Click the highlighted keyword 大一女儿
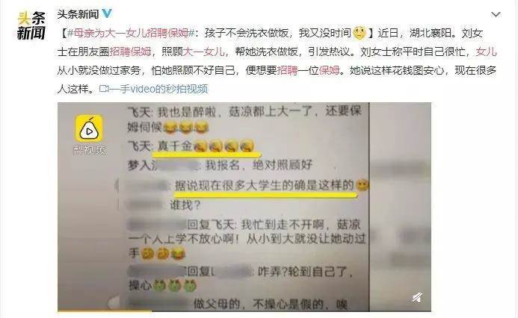Screen dimensions: 518x318 pos(204,52)
